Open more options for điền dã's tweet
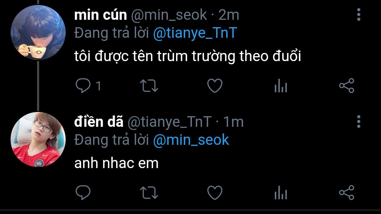Image resolution: width=381 pixels, height=214 pixels. click(x=358, y=121)
